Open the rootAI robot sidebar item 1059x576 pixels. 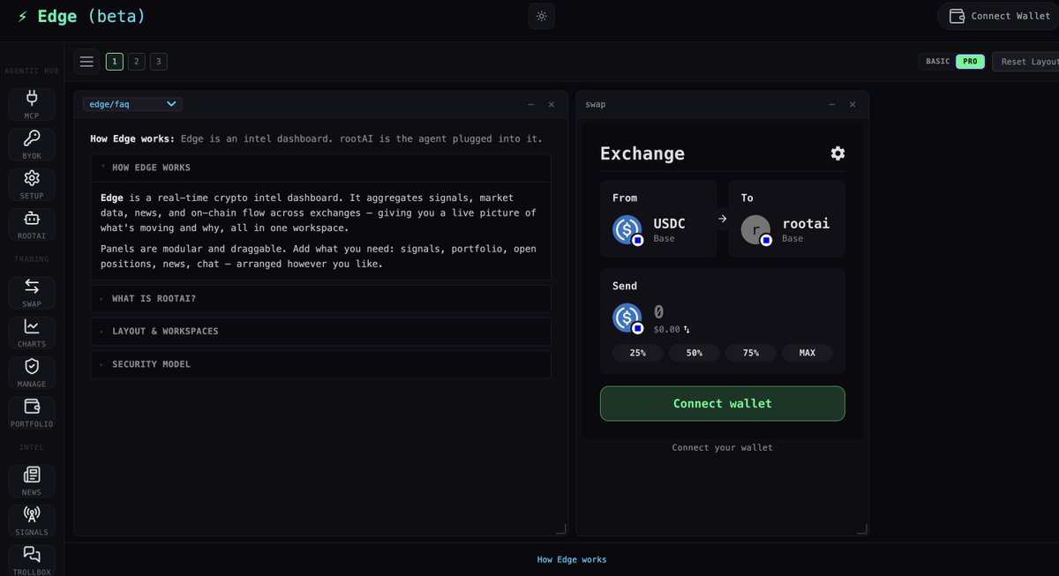tap(32, 224)
